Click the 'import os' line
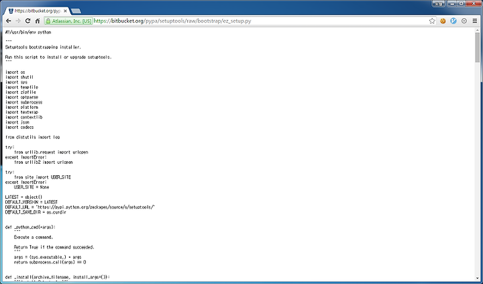This screenshot has height=284, width=483. point(15,72)
